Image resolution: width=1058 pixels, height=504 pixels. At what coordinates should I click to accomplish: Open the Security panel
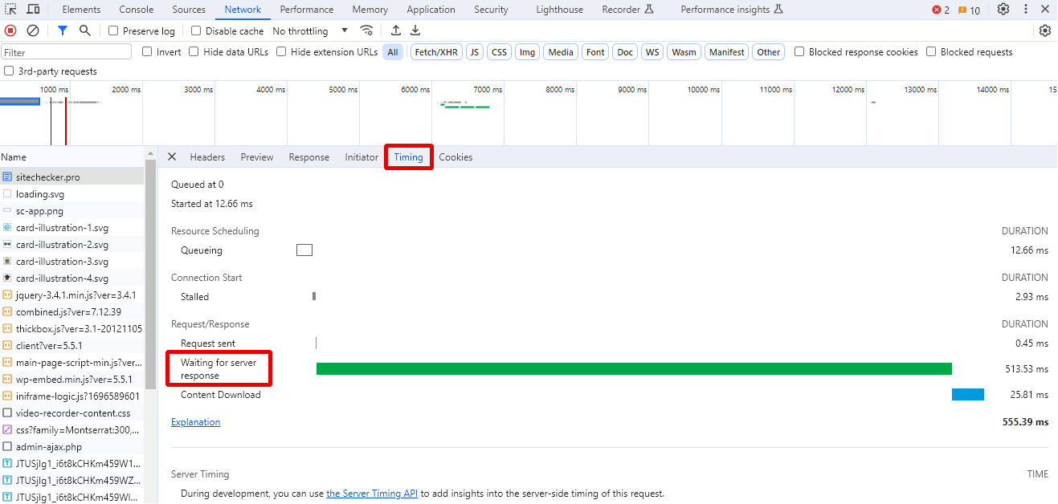point(491,10)
